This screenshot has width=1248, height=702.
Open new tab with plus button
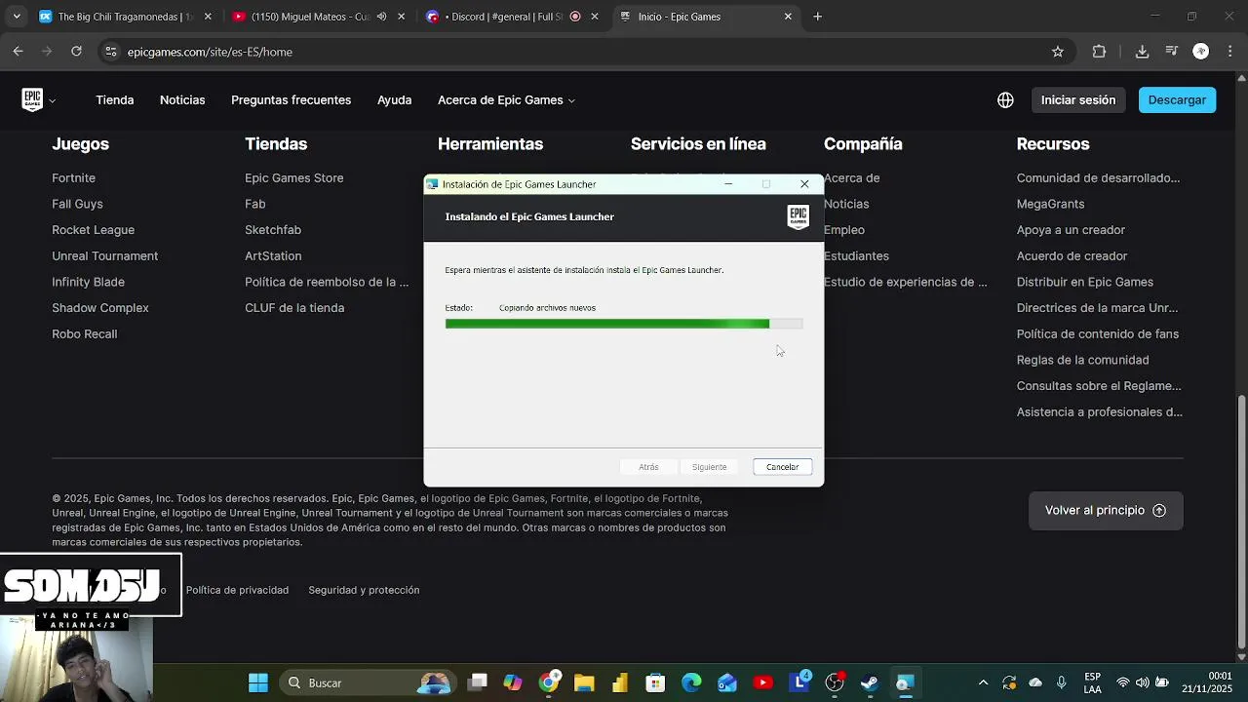point(817,17)
